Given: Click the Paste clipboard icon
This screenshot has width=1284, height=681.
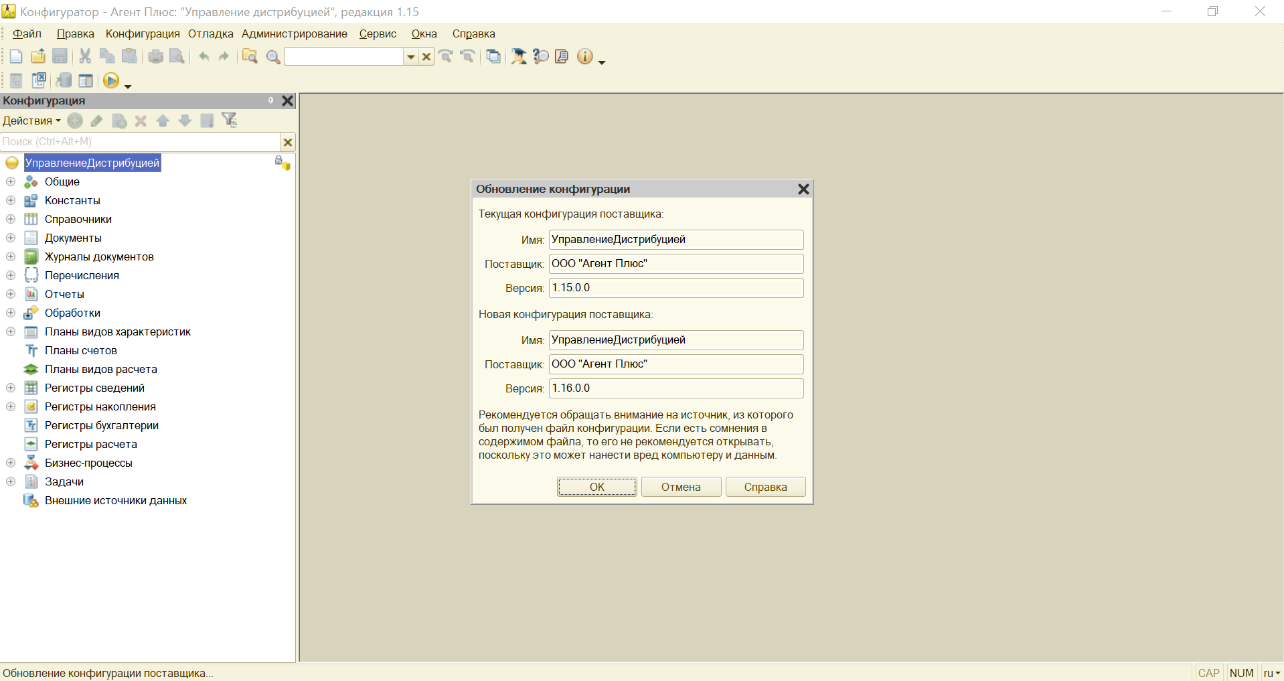Looking at the screenshot, I should point(129,57).
